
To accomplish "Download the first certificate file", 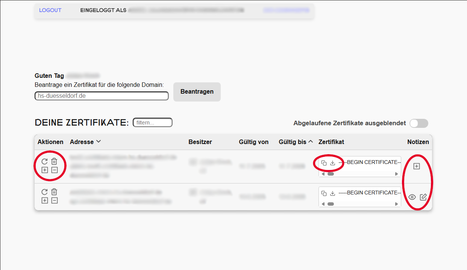I will 332,163.
